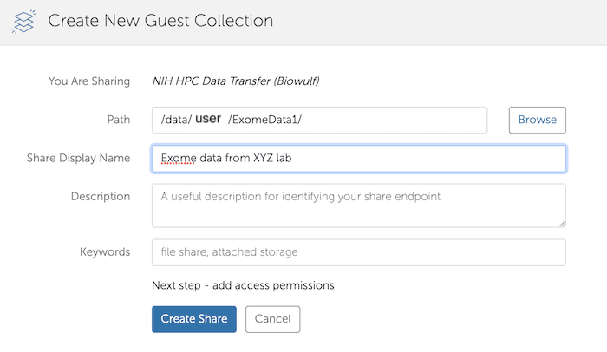Click inside the Description text area
The height and width of the screenshot is (352, 607).
point(357,205)
